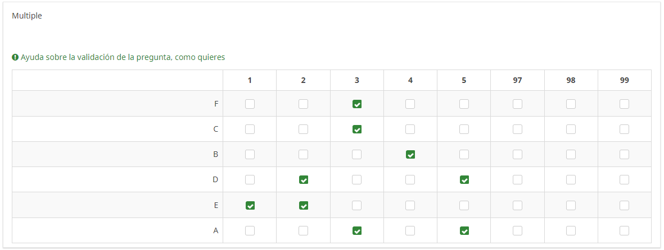The height and width of the screenshot is (250, 664).
Task: Uncheck row E column 2 checkbox
Action: 304,205
